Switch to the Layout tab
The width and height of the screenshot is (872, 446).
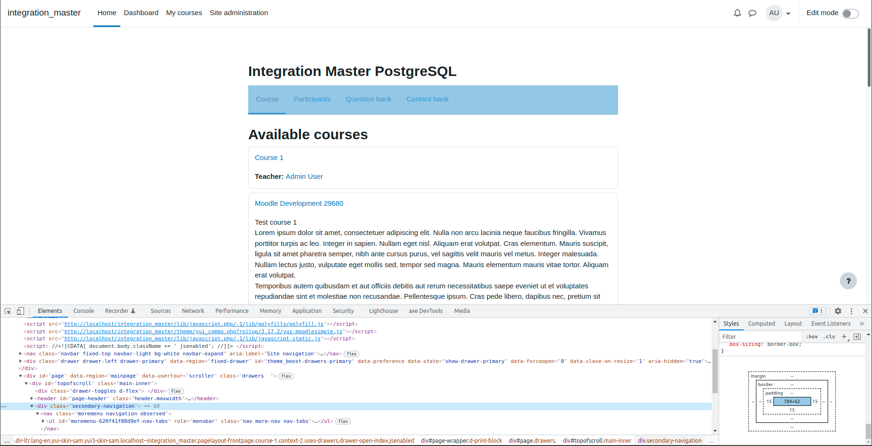[793, 324]
